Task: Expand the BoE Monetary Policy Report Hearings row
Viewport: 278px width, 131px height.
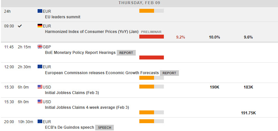Action: pyautogui.click(x=80, y=52)
